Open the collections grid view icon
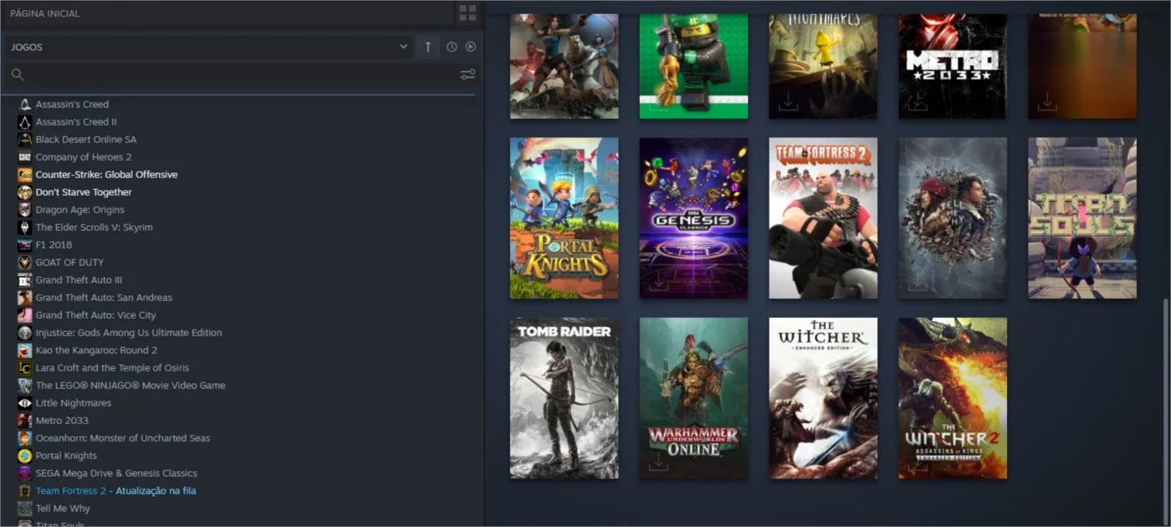1171x527 pixels. coord(468,13)
